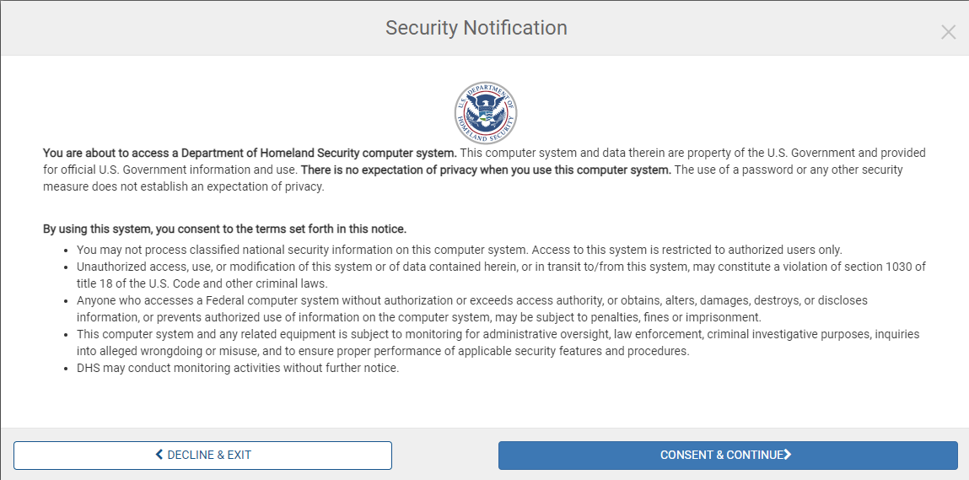Click the 'measure does not establish an expectation' line
The height and width of the screenshot is (480, 969).
pos(183,186)
